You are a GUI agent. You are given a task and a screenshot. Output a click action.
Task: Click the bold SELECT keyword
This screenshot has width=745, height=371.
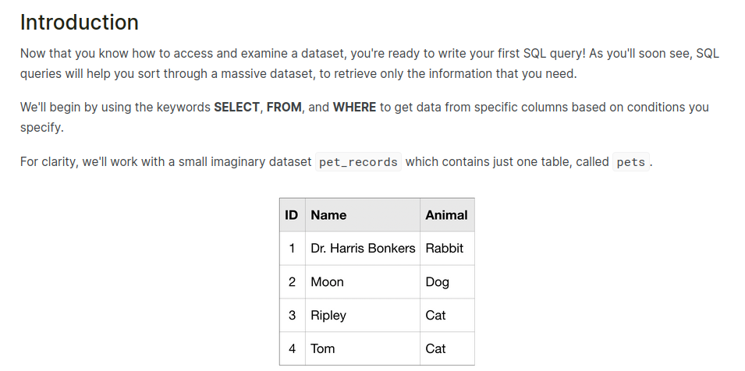click(x=236, y=107)
